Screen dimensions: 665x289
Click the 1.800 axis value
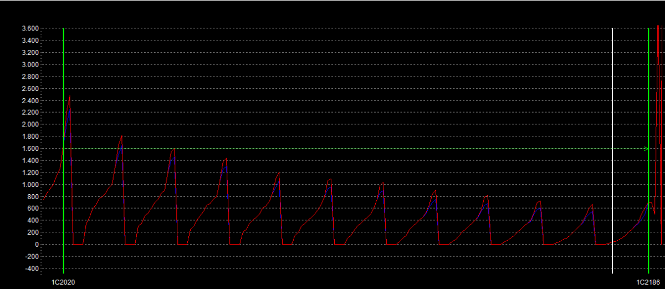[x=30, y=137]
